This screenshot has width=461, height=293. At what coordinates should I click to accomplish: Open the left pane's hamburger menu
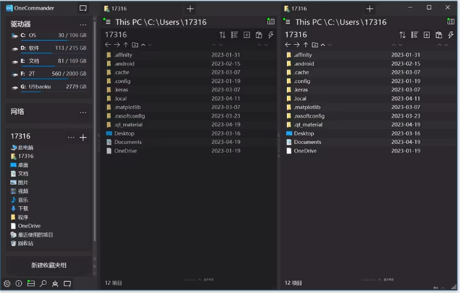107,22
